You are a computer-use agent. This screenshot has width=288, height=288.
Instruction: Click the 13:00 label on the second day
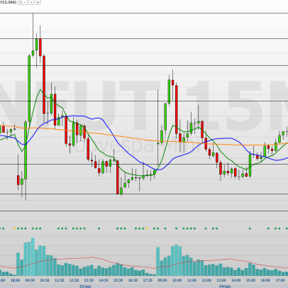tap(221, 280)
